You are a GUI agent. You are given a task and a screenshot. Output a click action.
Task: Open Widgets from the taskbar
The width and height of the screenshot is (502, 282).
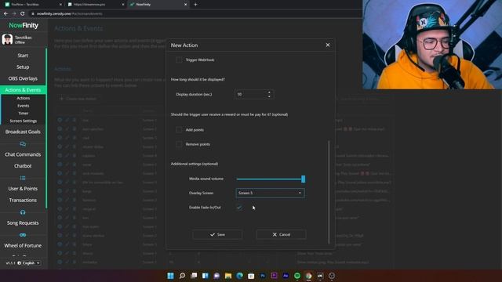(206, 276)
